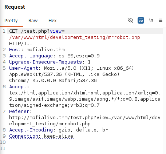Click the Request panel heading
Screen dimensions: 166x154
click(x=15, y=7)
